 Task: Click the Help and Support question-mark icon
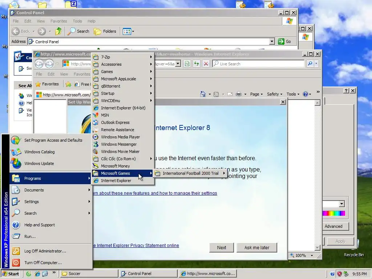16,225
